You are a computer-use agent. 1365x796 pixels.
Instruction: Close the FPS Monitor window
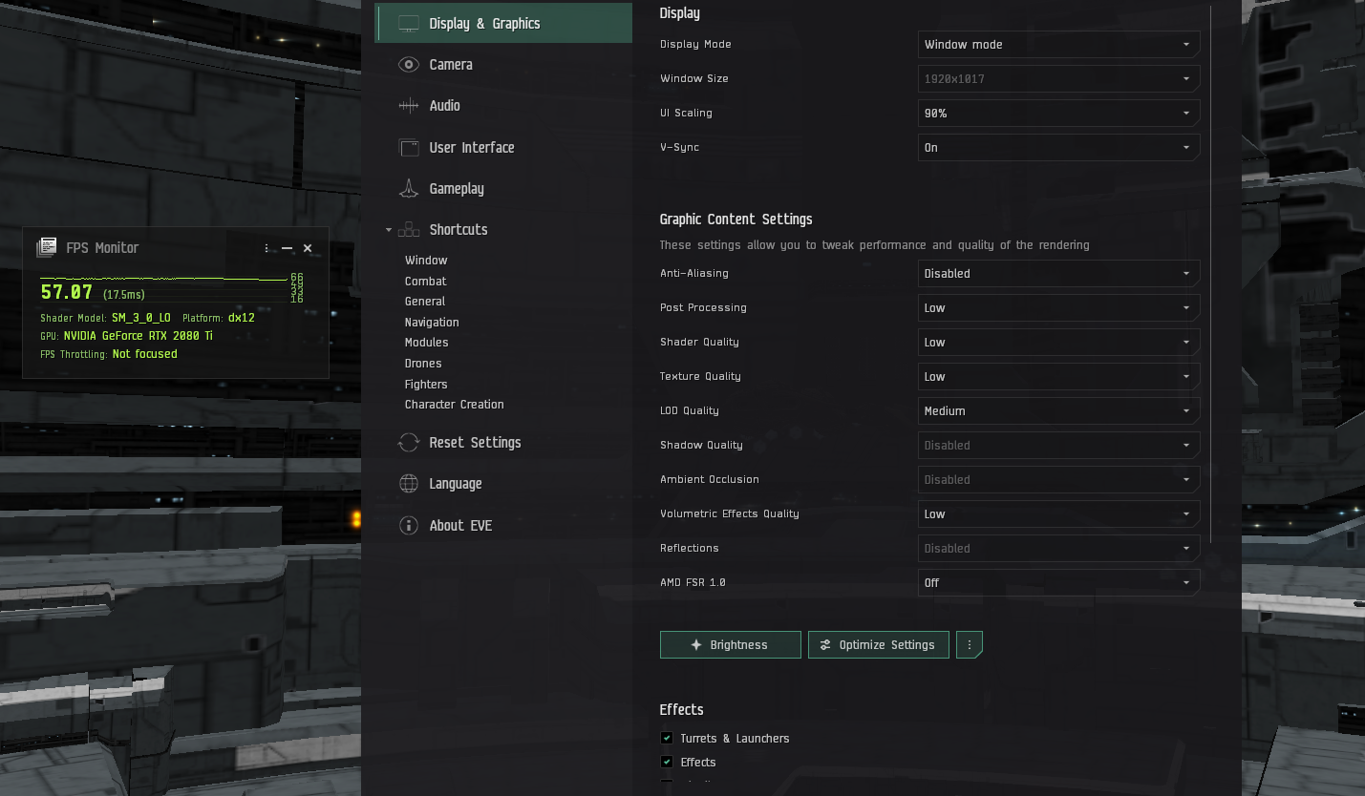[308, 248]
